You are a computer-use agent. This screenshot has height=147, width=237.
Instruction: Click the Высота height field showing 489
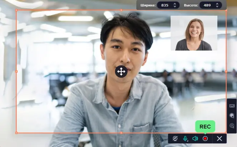(x=211, y=5)
